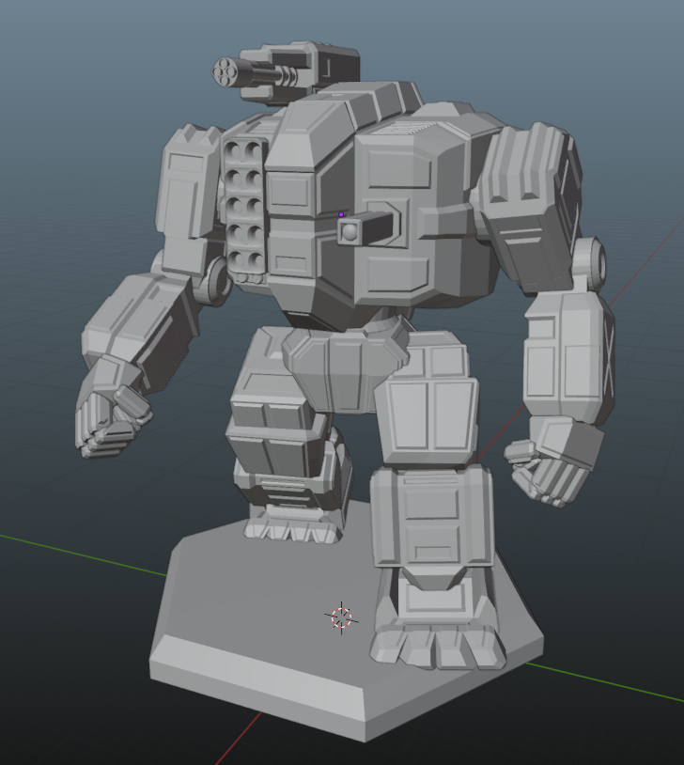The image size is (684, 765).
Task: Click the rotary cannon muzzle atop the shoulder
Action: click(225, 72)
